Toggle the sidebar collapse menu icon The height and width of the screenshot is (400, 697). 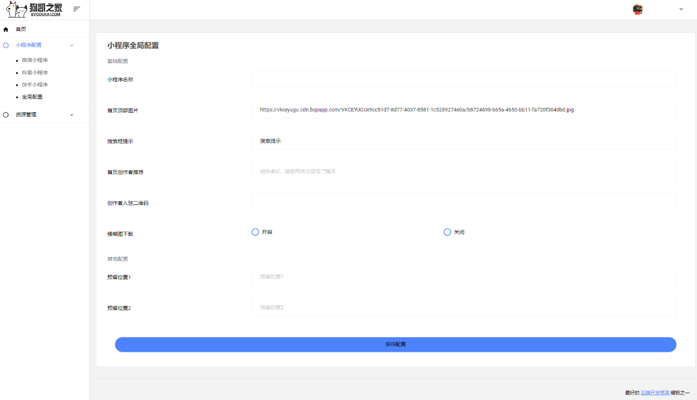[77, 9]
